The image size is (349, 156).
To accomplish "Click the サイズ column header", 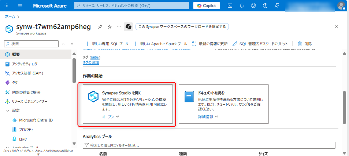I will point(263,153).
